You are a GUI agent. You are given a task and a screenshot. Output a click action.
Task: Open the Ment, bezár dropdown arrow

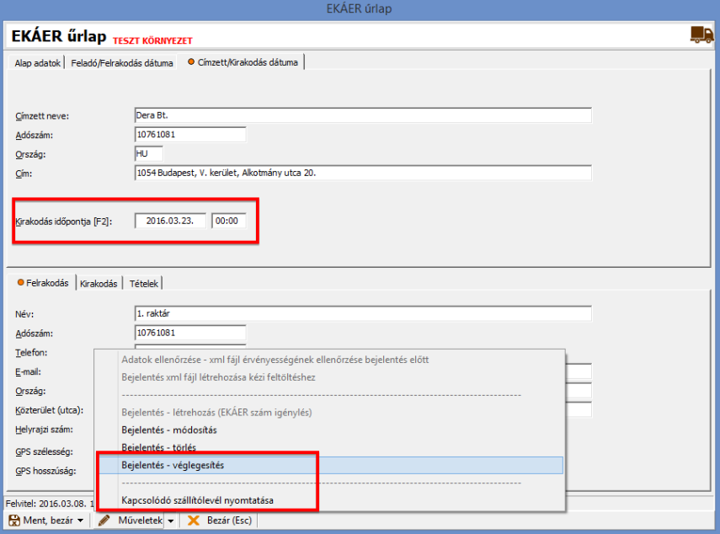pos(80,521)
